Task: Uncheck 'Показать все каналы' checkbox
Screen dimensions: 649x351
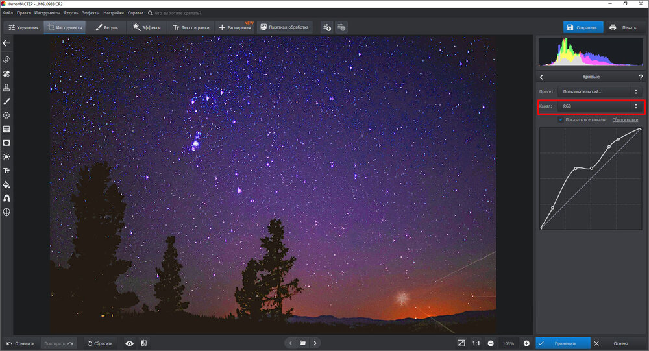Action: pos(561,119)
